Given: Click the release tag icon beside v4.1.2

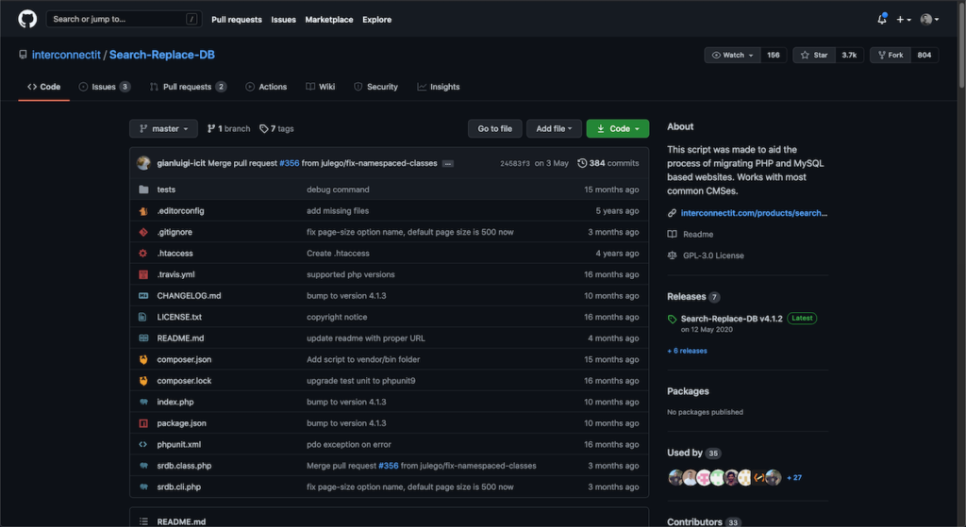Looking at the screenshot, I should pos(672,319).
